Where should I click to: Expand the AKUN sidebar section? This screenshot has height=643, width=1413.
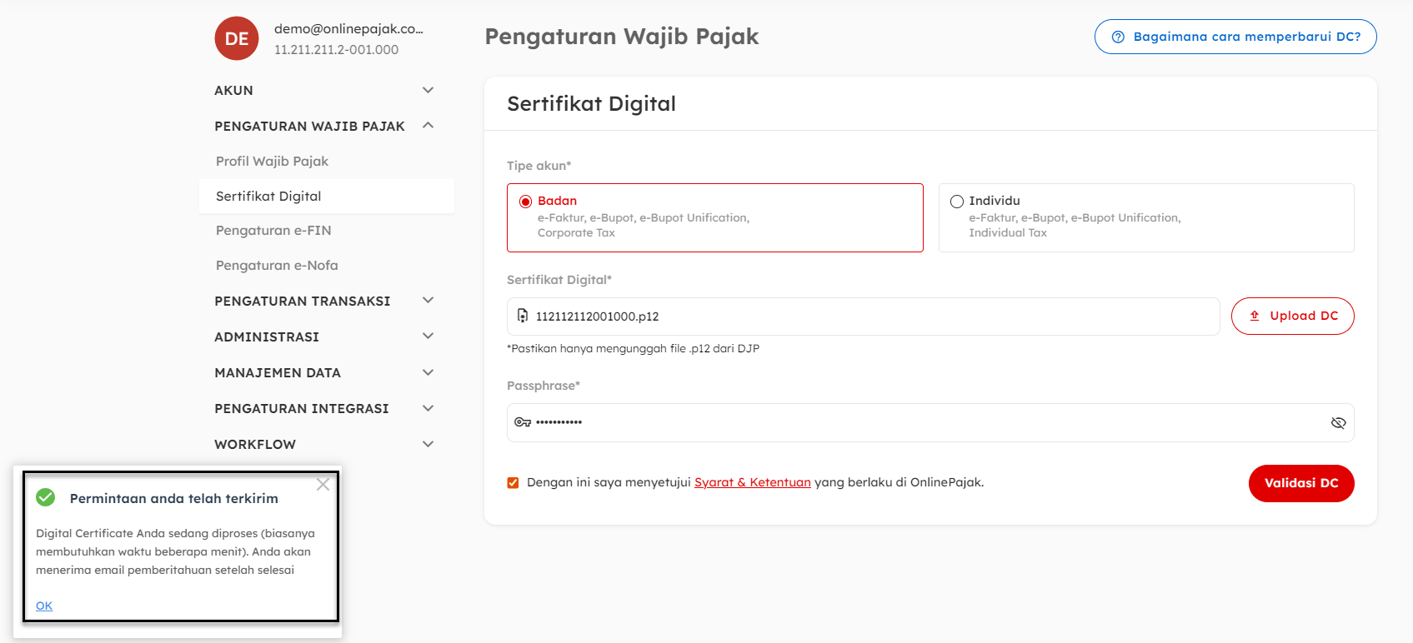[x=428, y=90]
